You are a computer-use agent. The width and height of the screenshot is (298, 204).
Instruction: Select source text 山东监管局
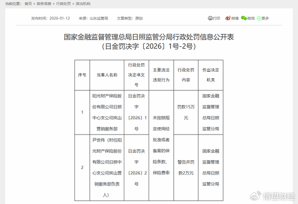99,18
